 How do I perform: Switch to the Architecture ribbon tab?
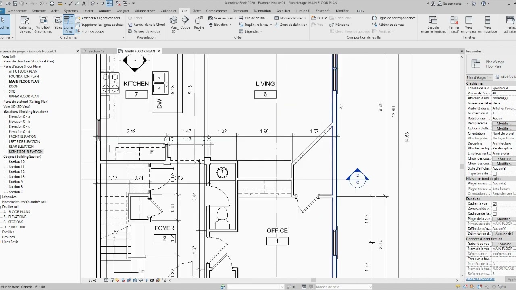[17, 11]
